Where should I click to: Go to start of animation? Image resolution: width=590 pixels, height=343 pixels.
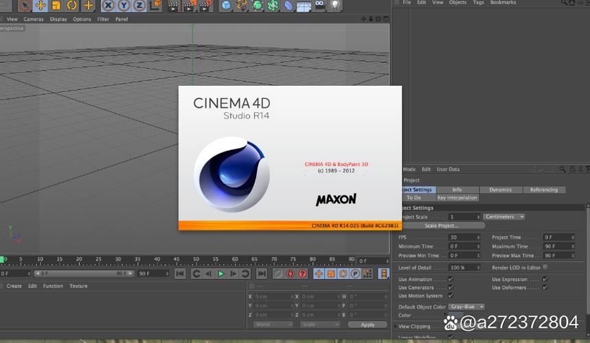pos(180,274)
